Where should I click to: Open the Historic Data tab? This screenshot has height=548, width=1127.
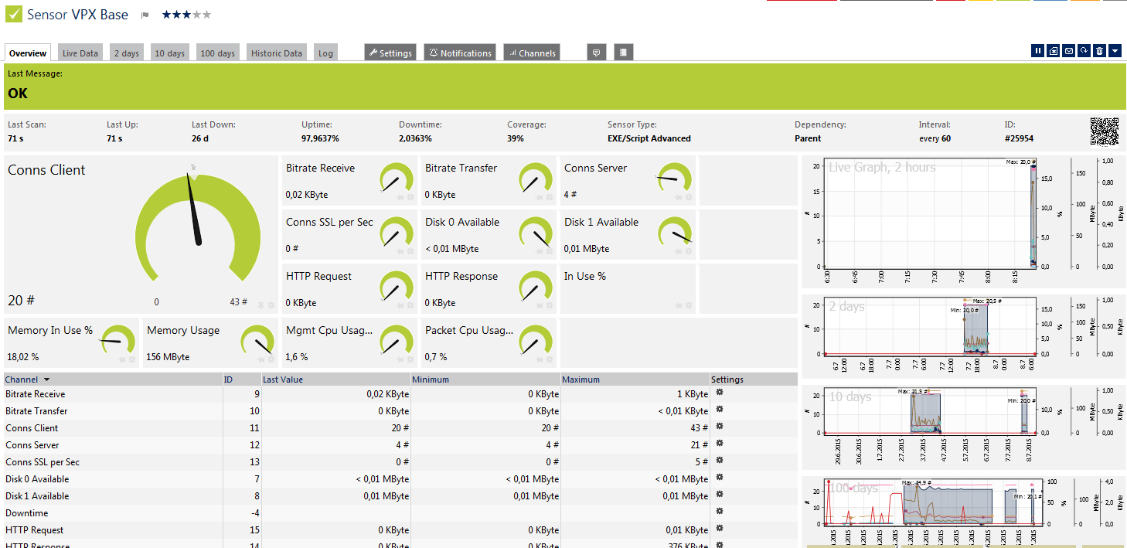[x=276, y=52]
